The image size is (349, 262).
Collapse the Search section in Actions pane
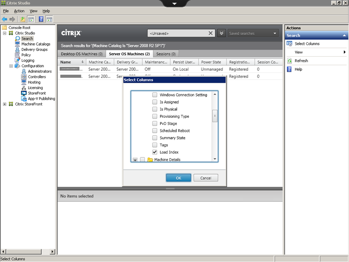(x=344, y=36)
